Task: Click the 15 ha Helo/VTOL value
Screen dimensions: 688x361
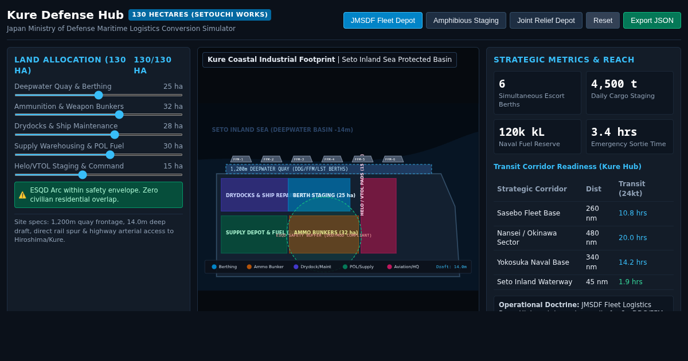Action: click(x=173, y=166)
